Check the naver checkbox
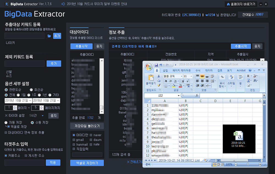The height and width of the screenshot is (174, 275). (91, 135)
